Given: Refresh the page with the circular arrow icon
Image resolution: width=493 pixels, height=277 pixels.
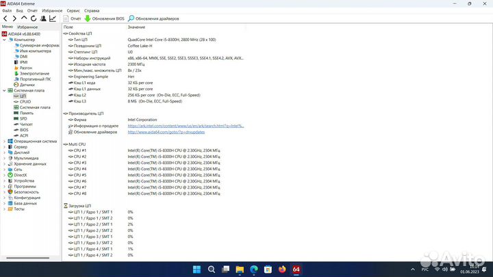Looking at the screenshot, I should tap(34, 18).
